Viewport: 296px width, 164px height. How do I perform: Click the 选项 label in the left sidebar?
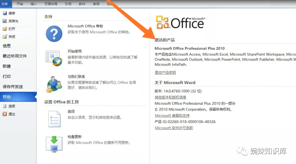(x=12, y=106)
